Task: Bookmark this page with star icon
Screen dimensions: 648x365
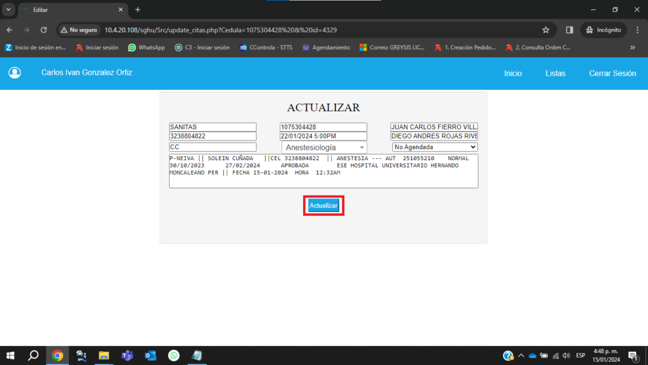Action: coord(545,30)
